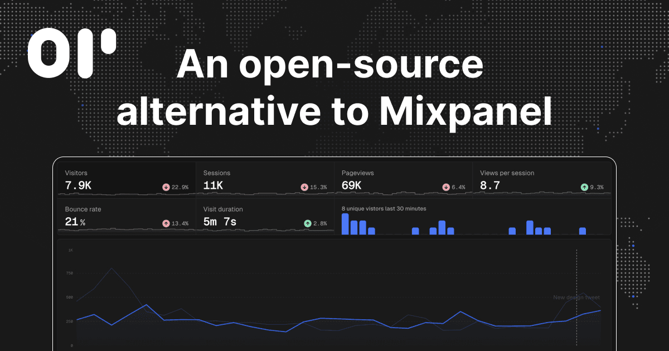Click the 22.9% change value on Visitors
Image resolution: width=669 pixels, height=351 pixels.
[180, 187]
